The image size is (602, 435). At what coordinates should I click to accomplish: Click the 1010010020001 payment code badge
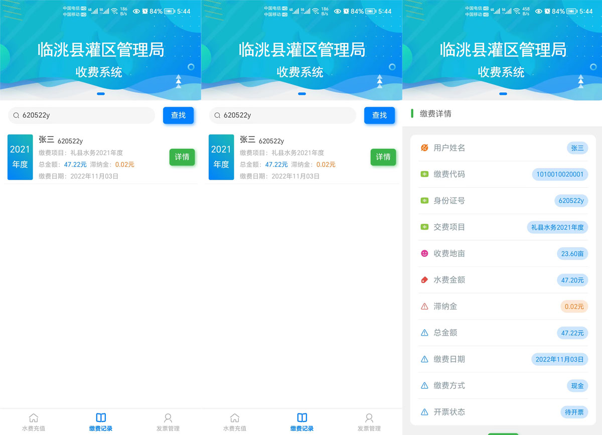tap(559, 174)
